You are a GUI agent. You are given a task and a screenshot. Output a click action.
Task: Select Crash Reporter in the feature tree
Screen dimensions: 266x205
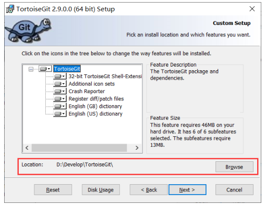tap(87, 92)
